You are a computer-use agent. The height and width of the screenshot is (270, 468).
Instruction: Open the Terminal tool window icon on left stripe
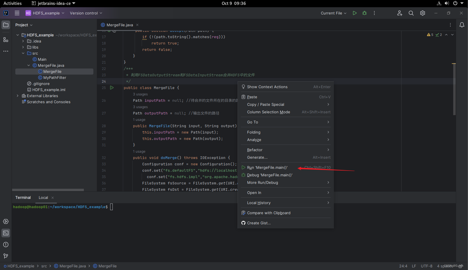pos(6,233)
